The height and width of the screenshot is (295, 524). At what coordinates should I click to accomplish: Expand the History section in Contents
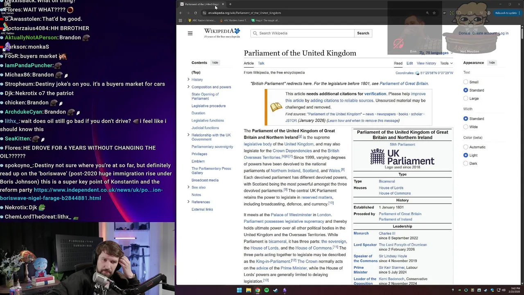click(x=188, y=79)
